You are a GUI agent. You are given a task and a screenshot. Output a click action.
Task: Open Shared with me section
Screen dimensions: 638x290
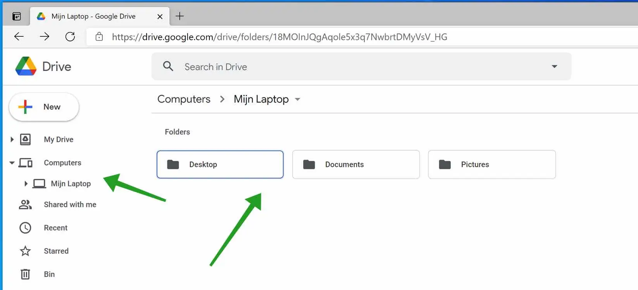(70, 204)
